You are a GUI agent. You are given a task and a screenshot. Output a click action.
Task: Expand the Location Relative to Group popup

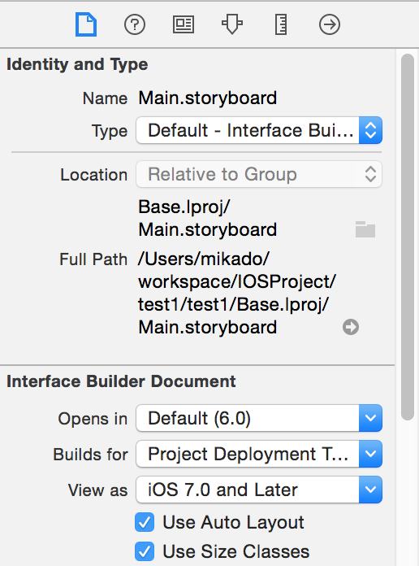point(259,174)
